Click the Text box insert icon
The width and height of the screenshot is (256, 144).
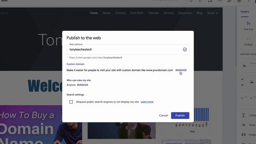tap(248, 24)
